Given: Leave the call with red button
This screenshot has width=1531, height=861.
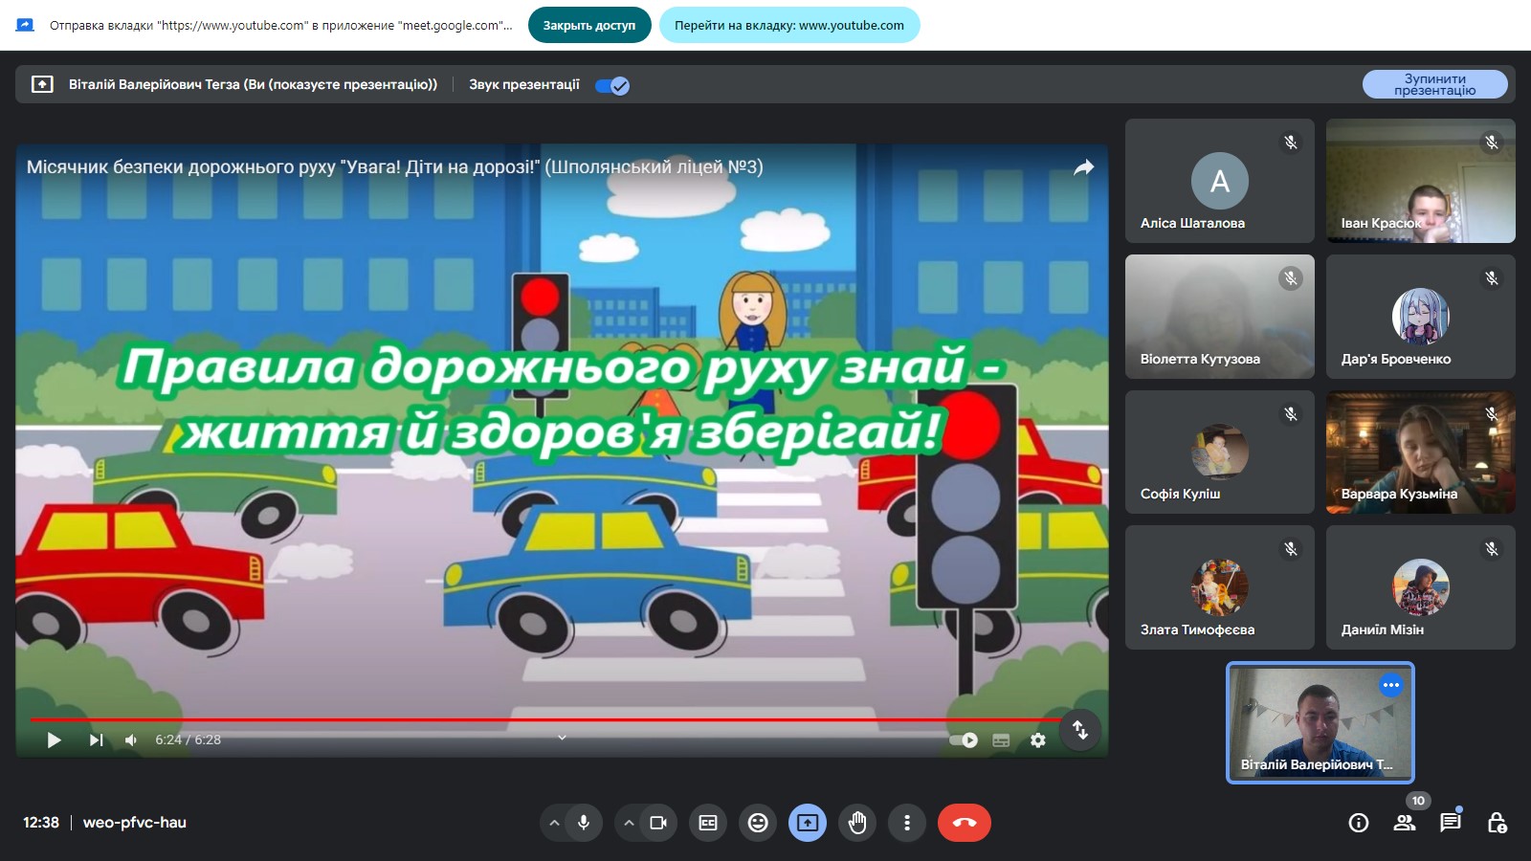Looking at the screenshot, I should [x=964, y=823].
